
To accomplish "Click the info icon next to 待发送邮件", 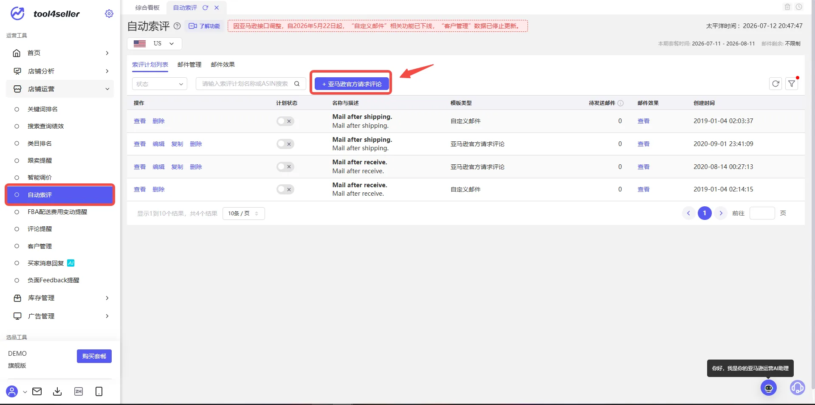I will 620,103.
